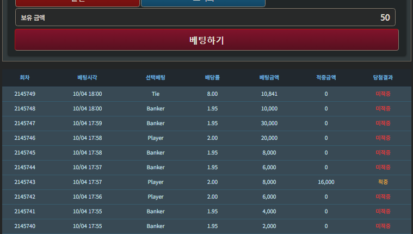
Task: Click the 8.00 odds value
Action: click(x=212, y=94)
